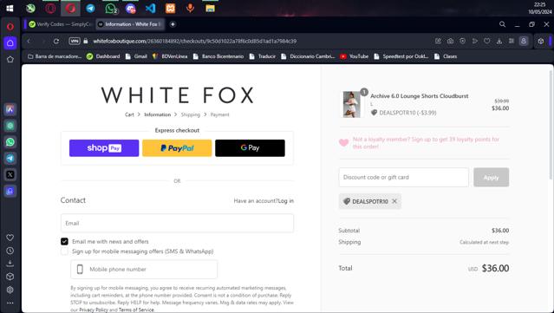Click the padlock site info icon
Image resolution: width=554 pixels, height=313 pixels.
(x=86, y=41)
